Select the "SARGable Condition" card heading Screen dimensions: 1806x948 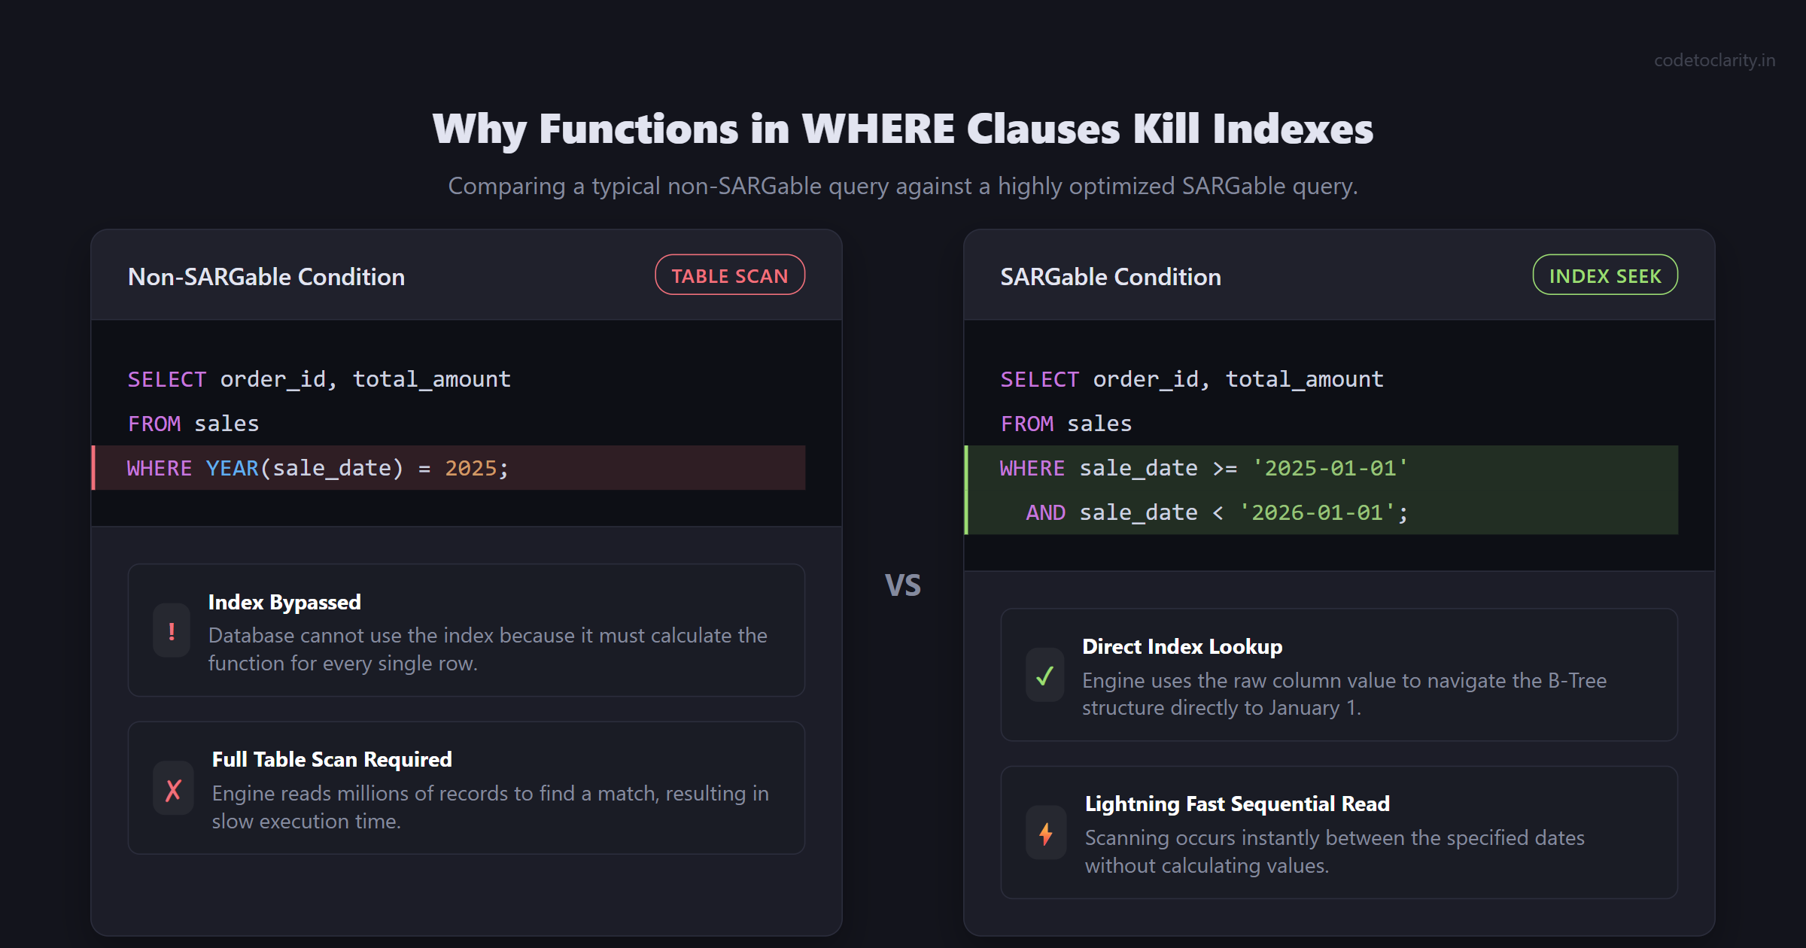pyautogui.click(x=1111, y=277)
